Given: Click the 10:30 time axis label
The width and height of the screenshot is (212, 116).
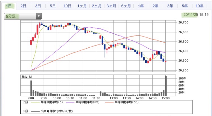Looking at the screenshot, I should (x=70, y=98).
